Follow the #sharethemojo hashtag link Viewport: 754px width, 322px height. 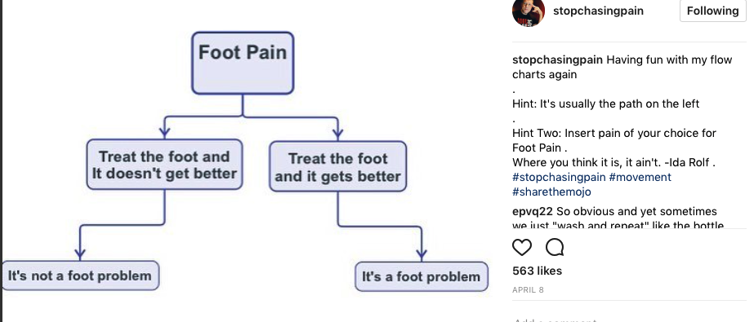point(551,192)
